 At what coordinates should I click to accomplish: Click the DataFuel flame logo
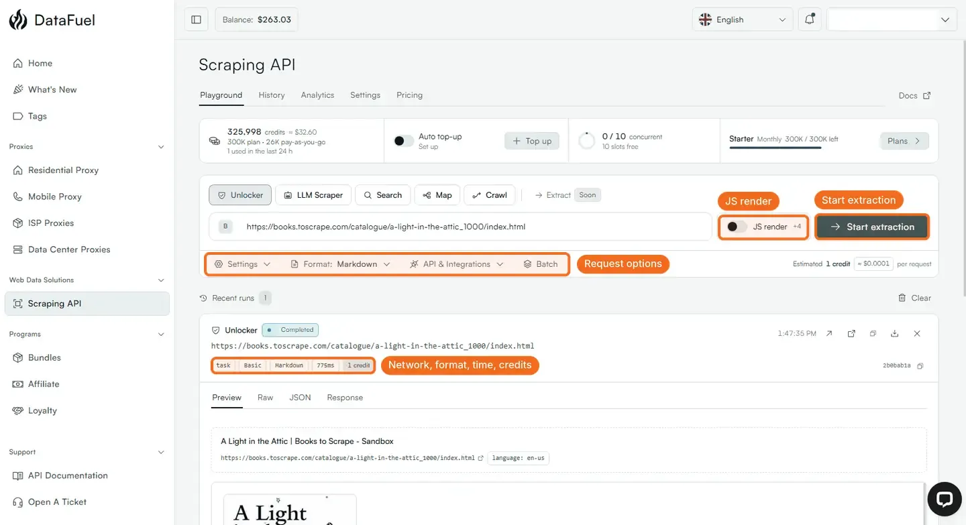[x=18, y=19]
